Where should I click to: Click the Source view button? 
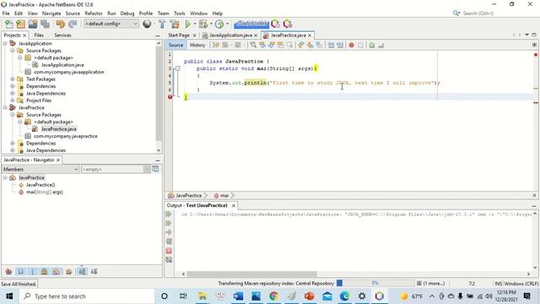[175, 45]
